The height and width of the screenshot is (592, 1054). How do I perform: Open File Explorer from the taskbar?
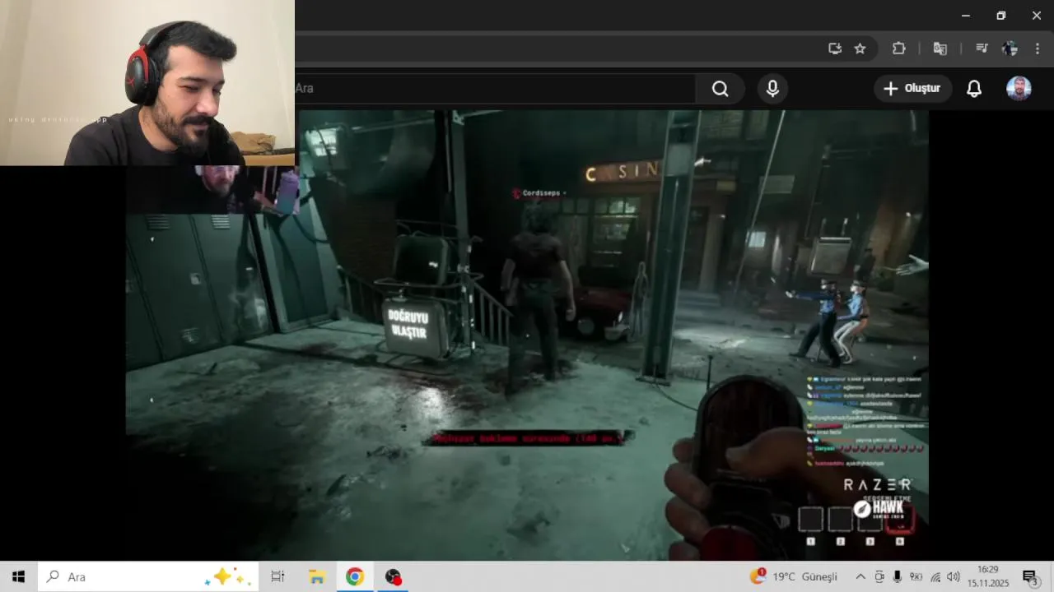point(316,577)
